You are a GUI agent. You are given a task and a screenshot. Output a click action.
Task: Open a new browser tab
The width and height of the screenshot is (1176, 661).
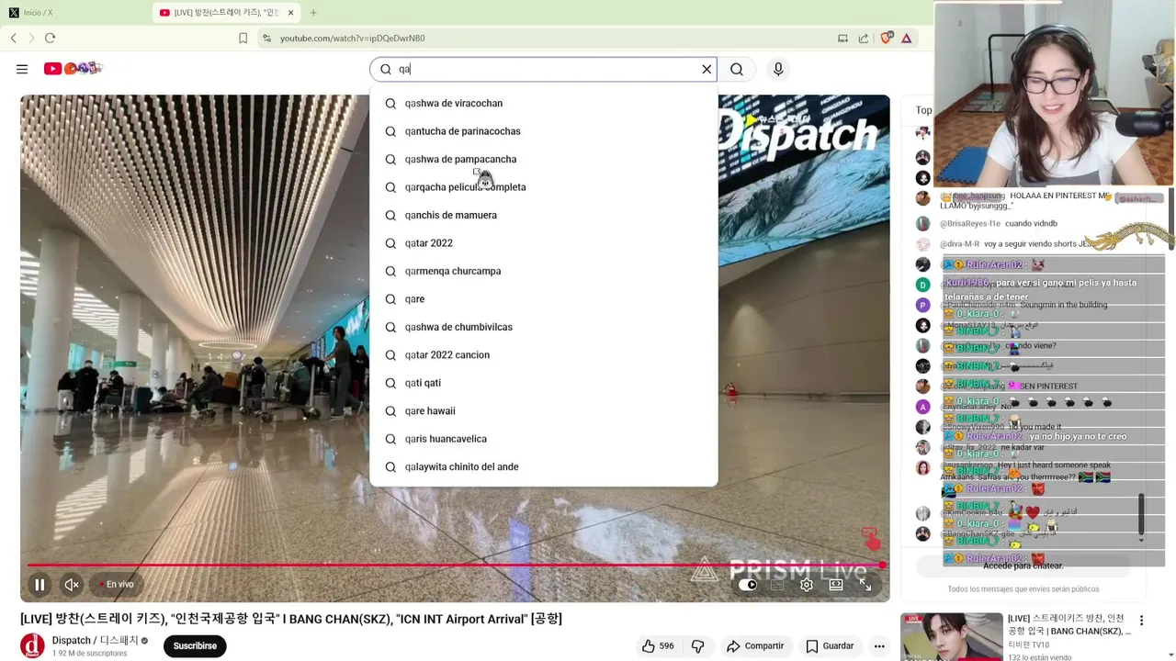313,13
